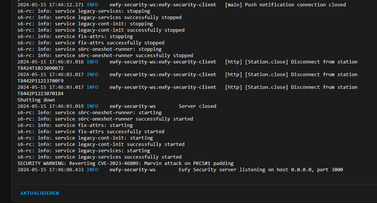Click the Eufy Security server listening message

(x=261, y=170)
